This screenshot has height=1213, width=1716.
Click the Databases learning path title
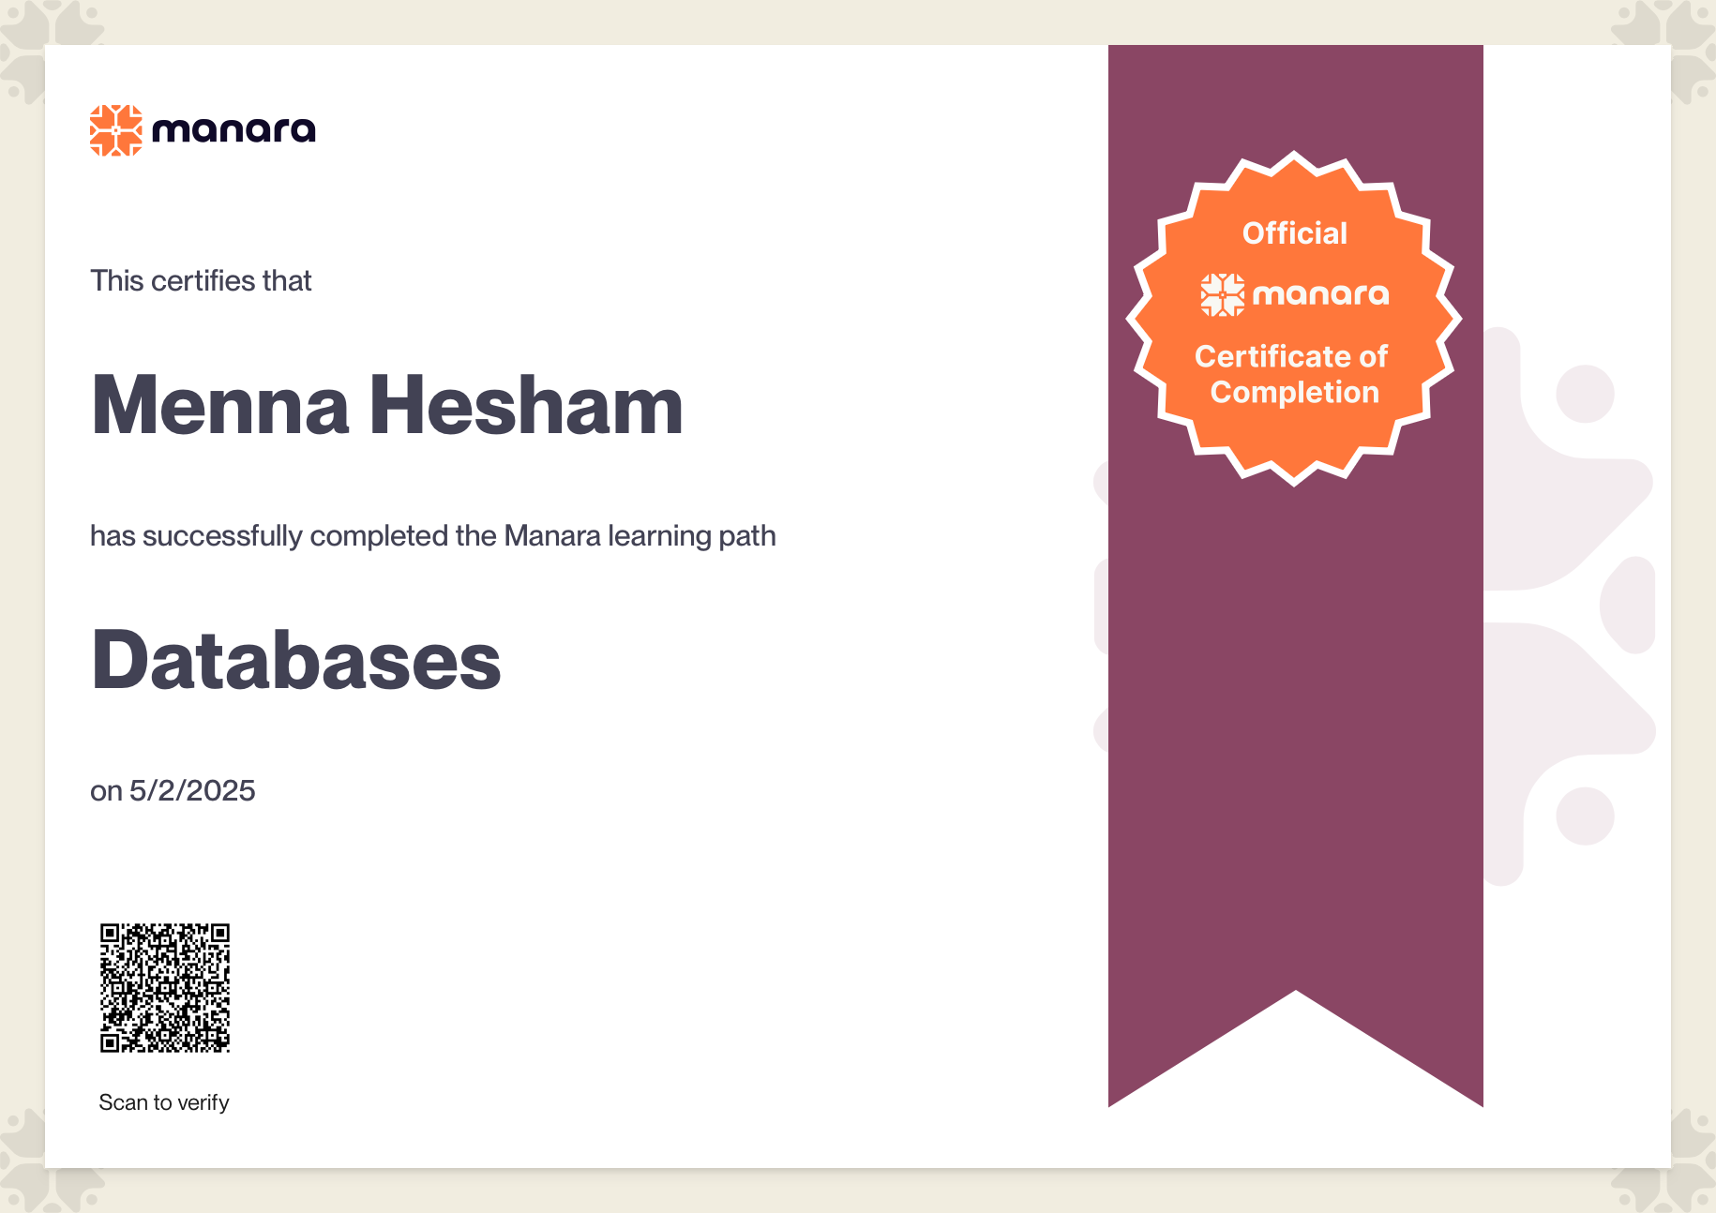[x=296, y=661]
